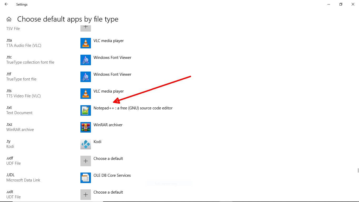Screen dimensions: 359x202
Task: Click TTS Video File (VLC) description
Action: pyautogui.click(x=23, y=96)
